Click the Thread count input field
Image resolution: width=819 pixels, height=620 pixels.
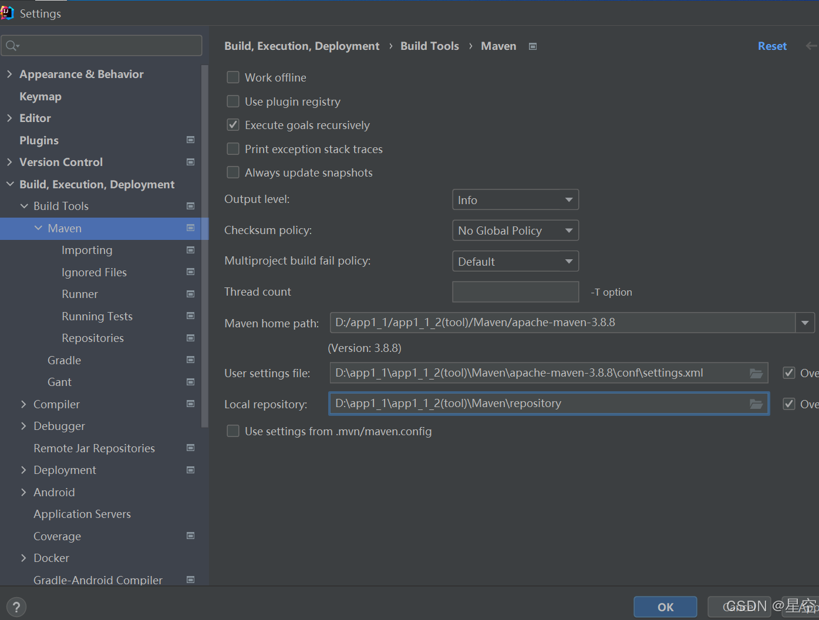click(x=515, y=292)
